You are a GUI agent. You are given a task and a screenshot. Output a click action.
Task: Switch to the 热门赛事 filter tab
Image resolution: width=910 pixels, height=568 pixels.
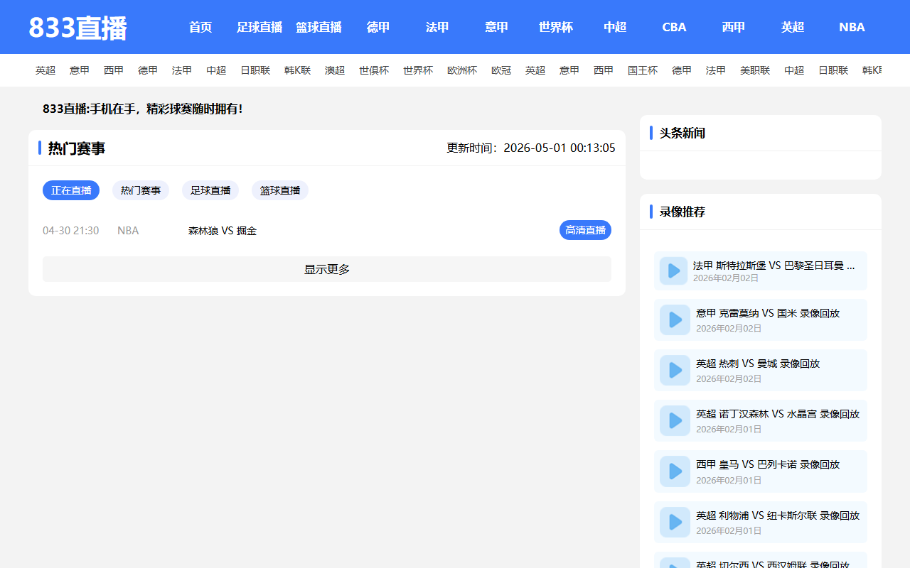click(141, 190)
